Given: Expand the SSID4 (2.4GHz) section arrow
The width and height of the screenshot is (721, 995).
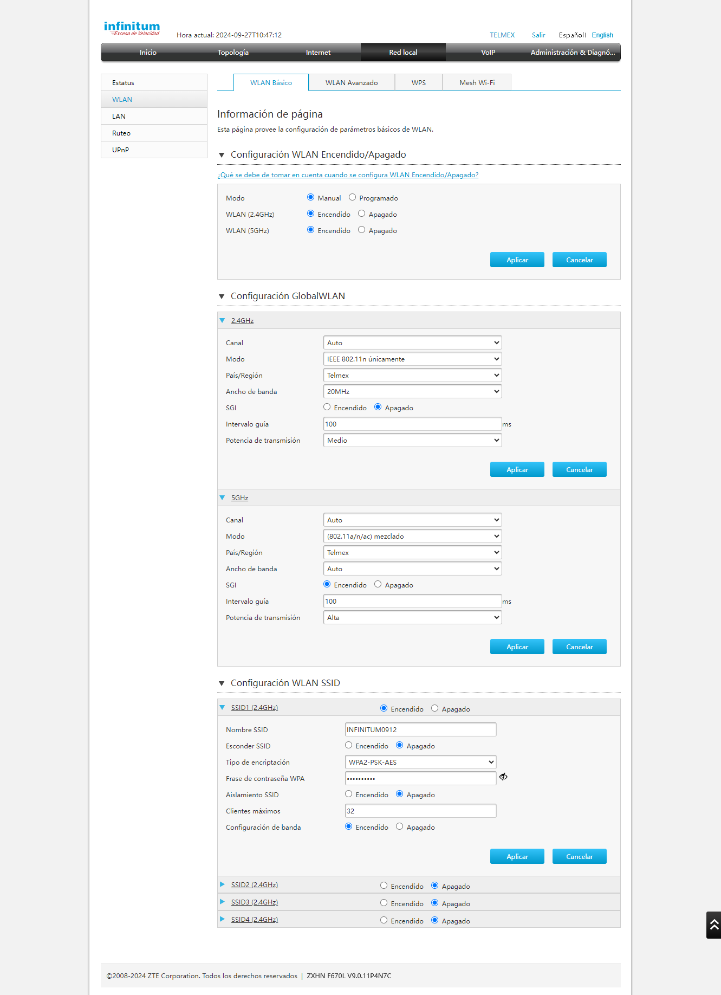Looking at the screenshot, I should coord(222,919).
